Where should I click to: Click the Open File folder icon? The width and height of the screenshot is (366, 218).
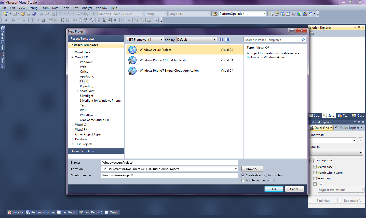(x=23, y=14)
